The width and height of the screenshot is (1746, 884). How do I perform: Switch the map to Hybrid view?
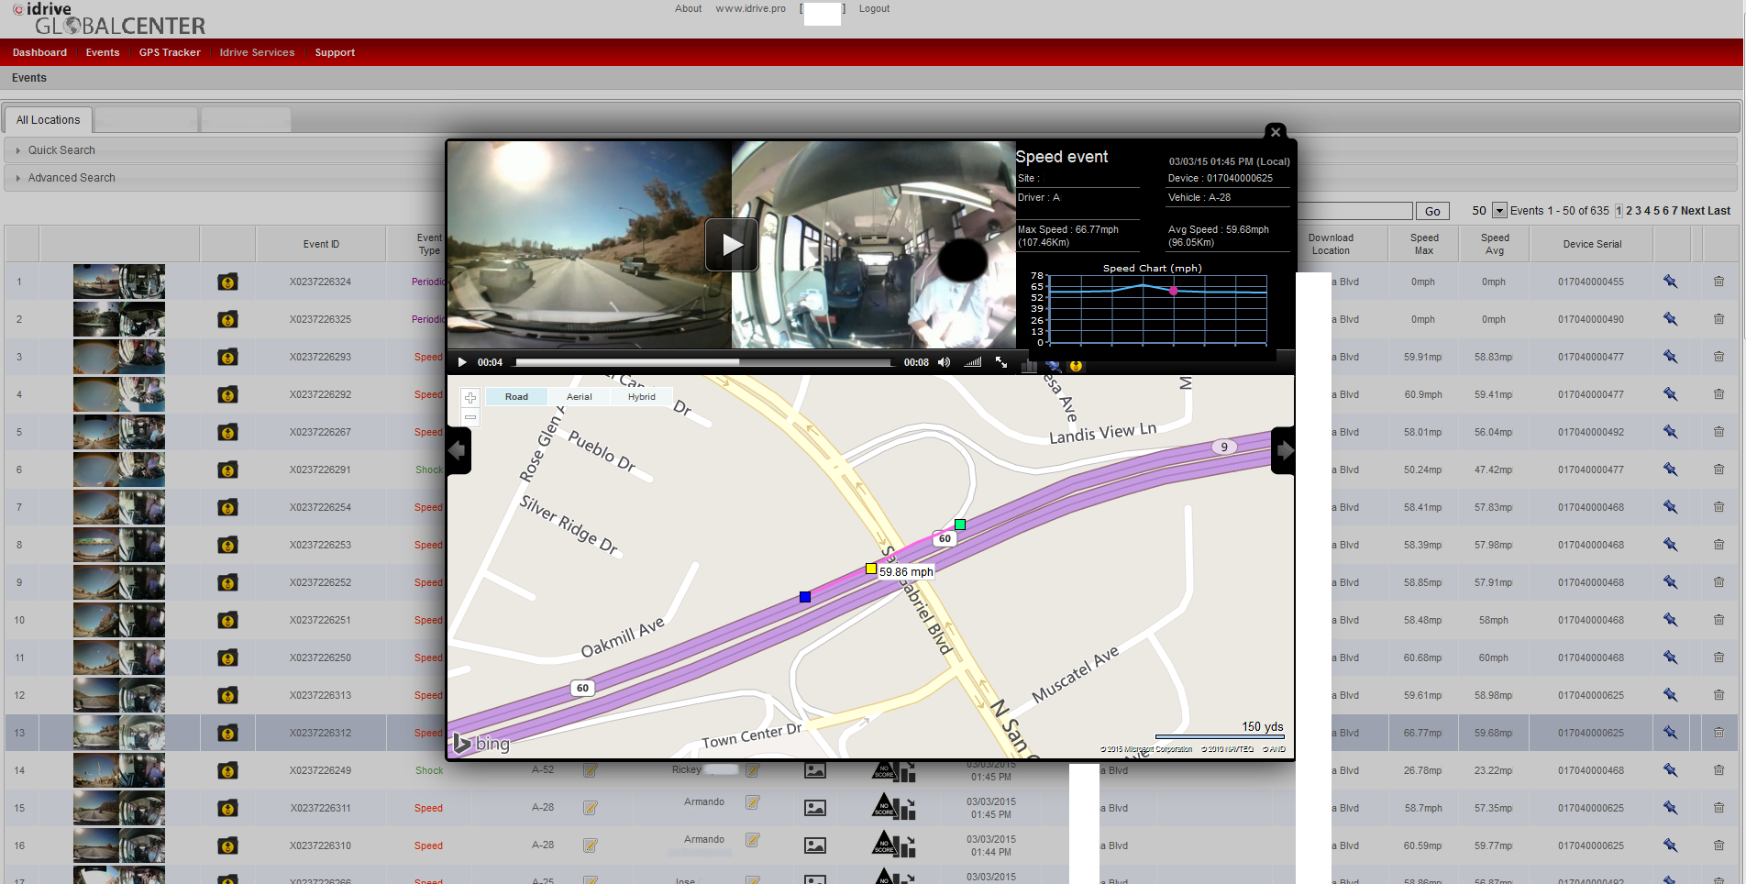(x=641, y=396)
